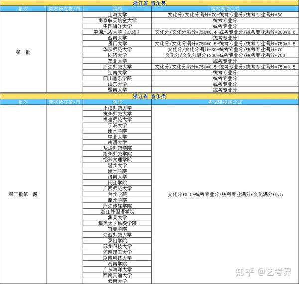This screenshot has height=284, width=299.
Task: Select 中国地质大学(武汉) cell
Action: click(117, 32)
